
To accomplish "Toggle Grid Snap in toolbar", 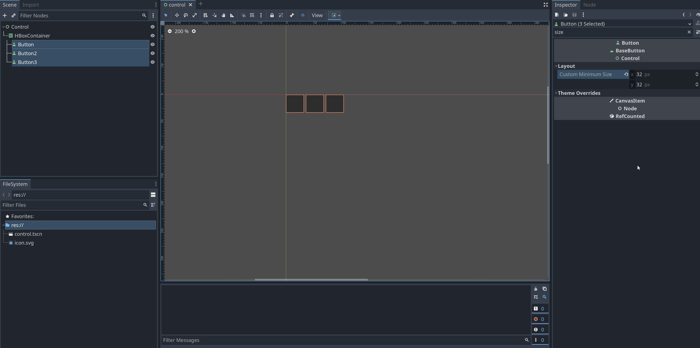I will coord(252,15).
